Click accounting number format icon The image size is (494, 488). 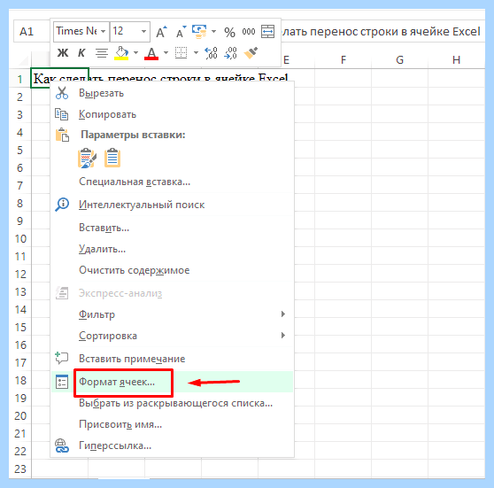point(199,32)
